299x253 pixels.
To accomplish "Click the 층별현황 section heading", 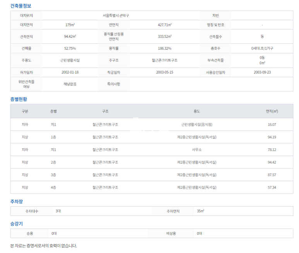I will 19,99.
